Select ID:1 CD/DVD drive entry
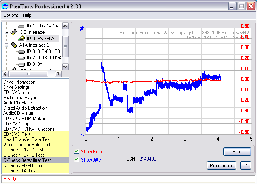 coord(45,26)
